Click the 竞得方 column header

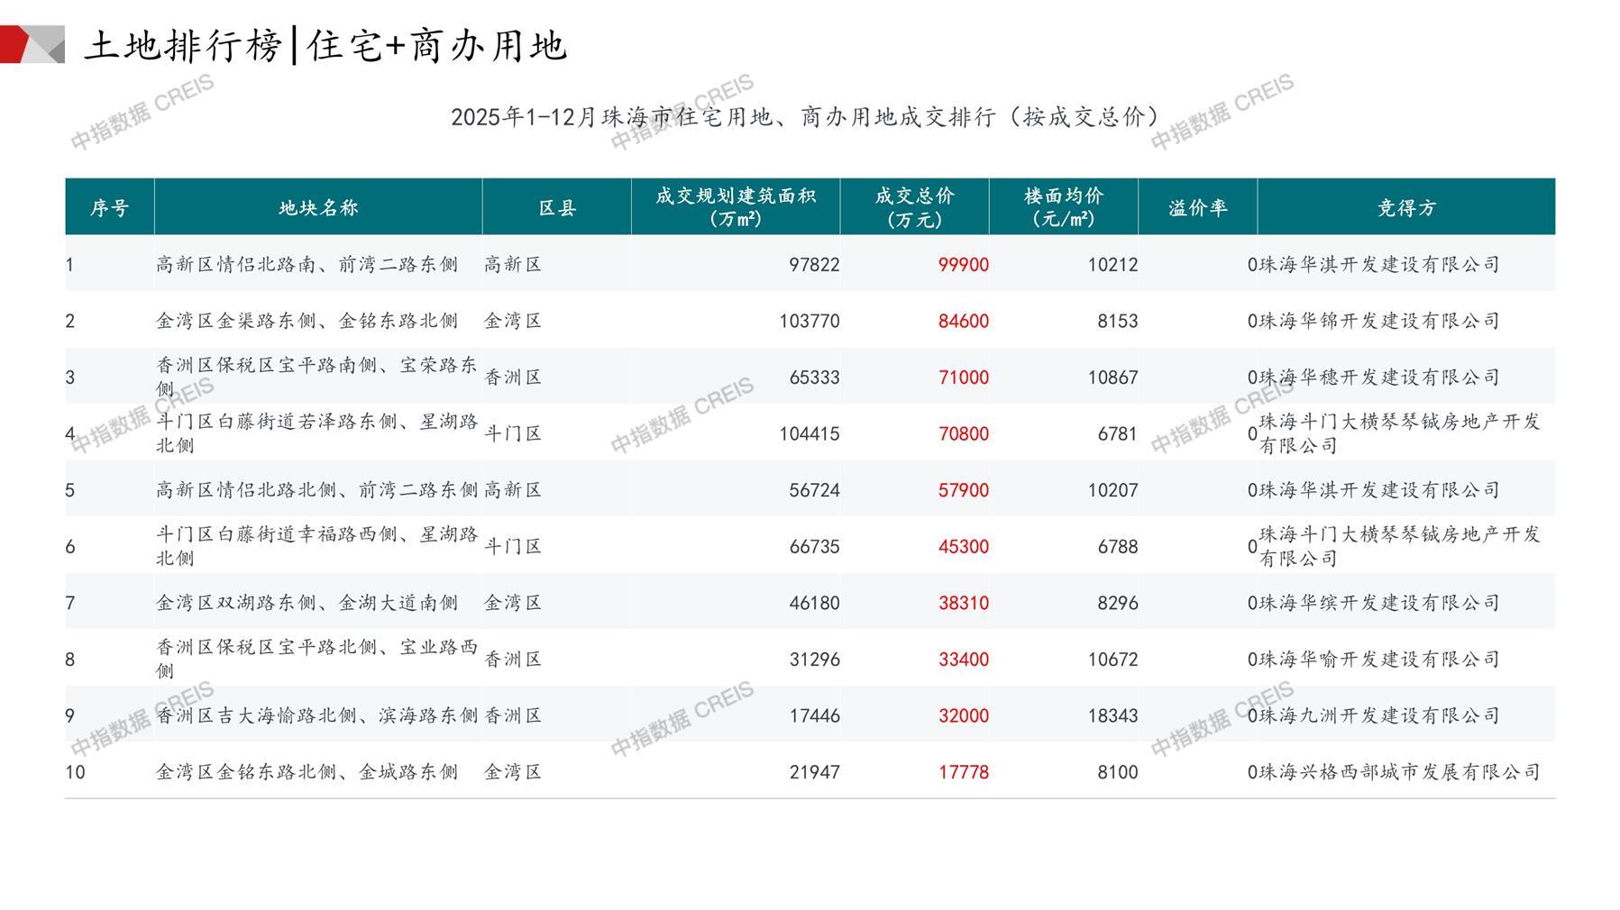tap(1405, 208)
